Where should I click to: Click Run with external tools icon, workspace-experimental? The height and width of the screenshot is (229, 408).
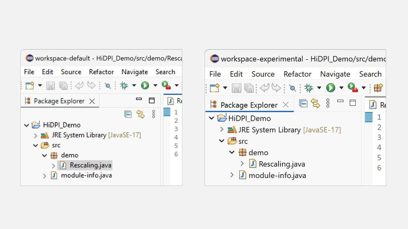click(353, 88)
